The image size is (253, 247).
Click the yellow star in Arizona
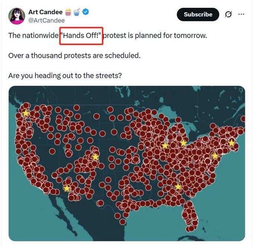[67, 188]
